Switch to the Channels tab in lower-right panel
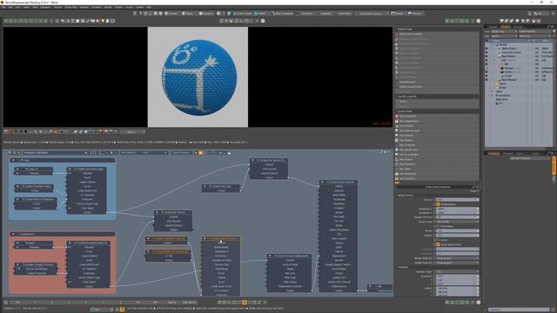 pyautogui.click(x=508, y=153)
